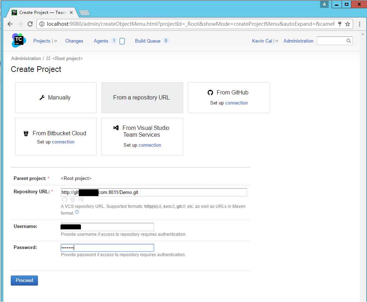This screenshot has height=302, width=367.
Task: Go back using browser back arrow
Action: click(x=10, y=24)
